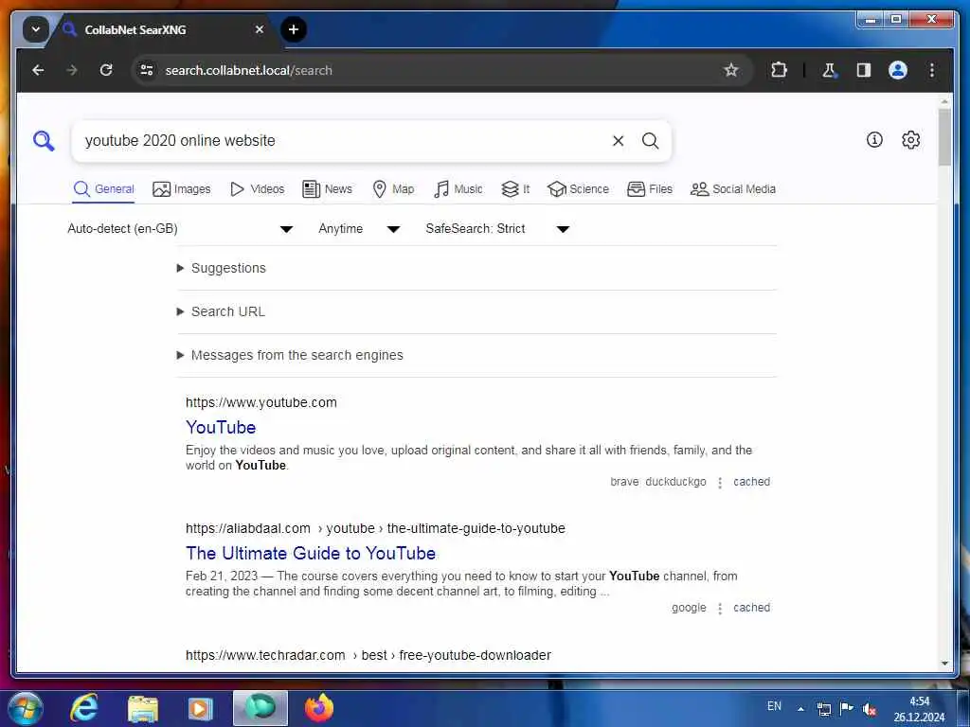This screenshot has width=970, height=727.
Task: Click the EN language indicator
Action: pyautogui.click(x=774, y=706)
